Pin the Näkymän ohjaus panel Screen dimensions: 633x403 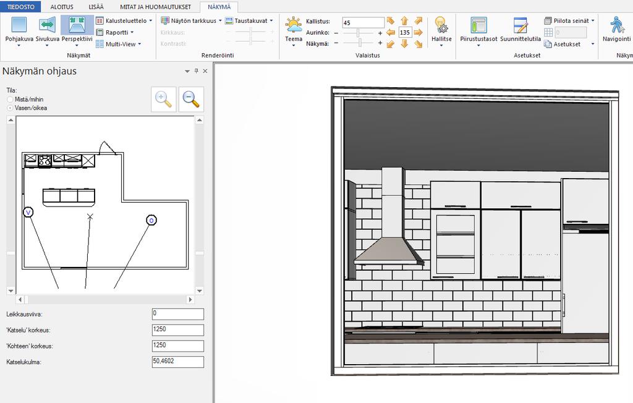(x=196, y=71)
